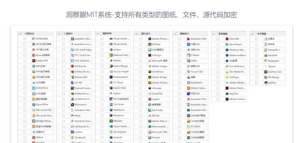Image resolution: width=303 pixels, height=143 pixels.
Task: Click the OpenOffice icon
Action: tap(34, 104)
